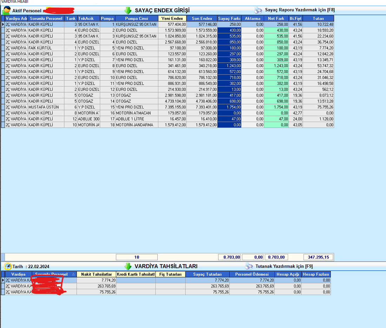Select Yeni Endex cell showing 7.395.155,00
Screen dimensions: 386x328
[172, 107]
